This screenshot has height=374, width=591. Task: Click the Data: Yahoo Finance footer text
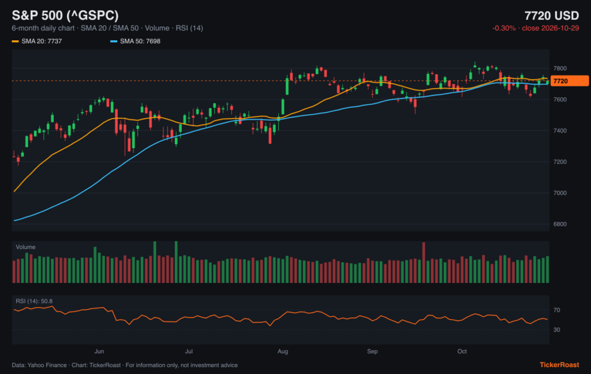pos(125,365)
